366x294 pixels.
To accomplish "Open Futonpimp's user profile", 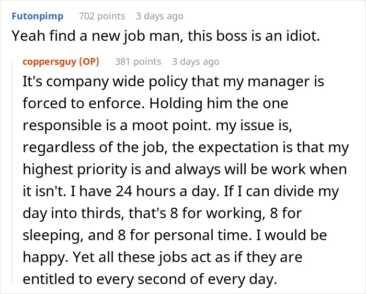I will click(x=37, y=16).
